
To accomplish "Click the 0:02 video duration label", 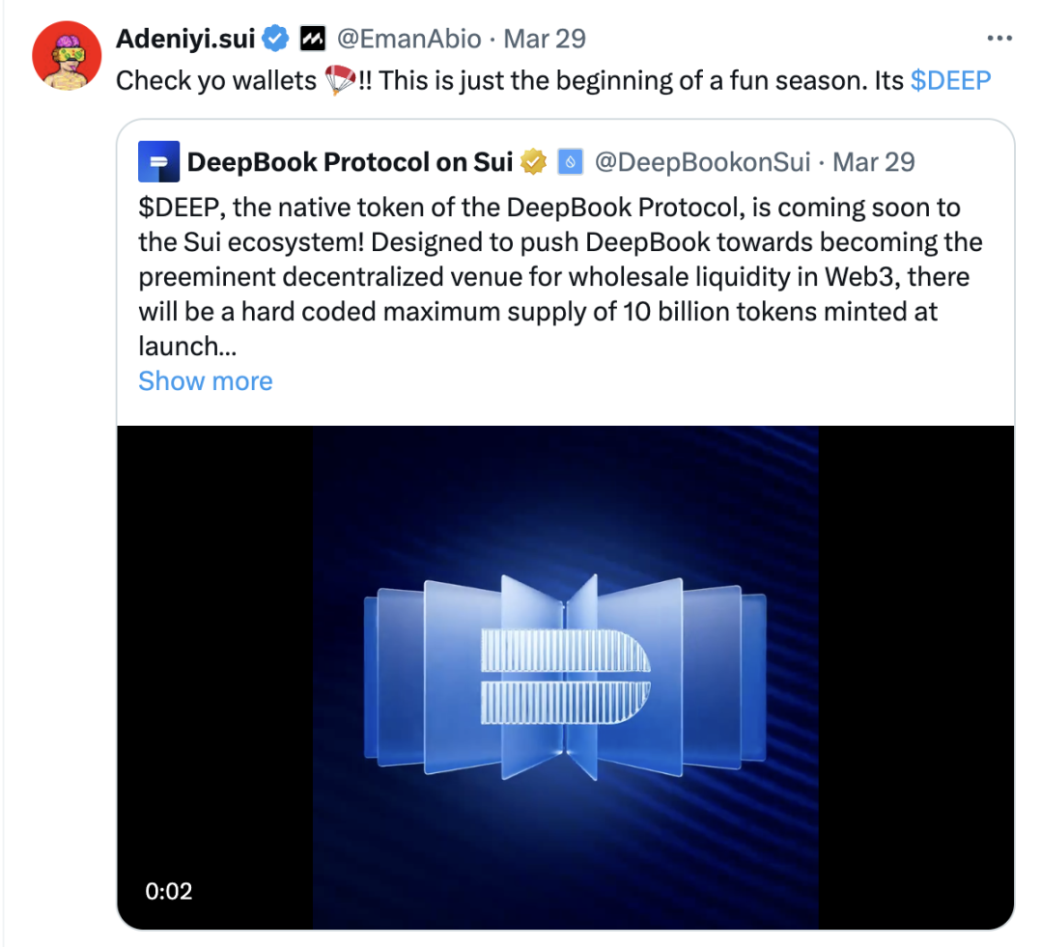I will [x=169, y=890].
